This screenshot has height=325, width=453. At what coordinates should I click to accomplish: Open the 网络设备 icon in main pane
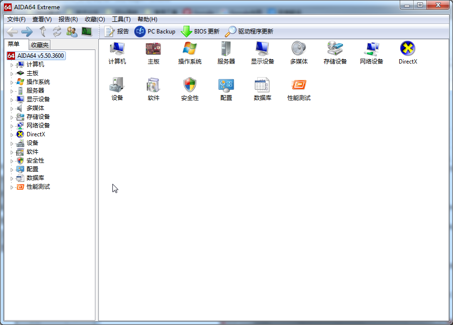point(372,53)
